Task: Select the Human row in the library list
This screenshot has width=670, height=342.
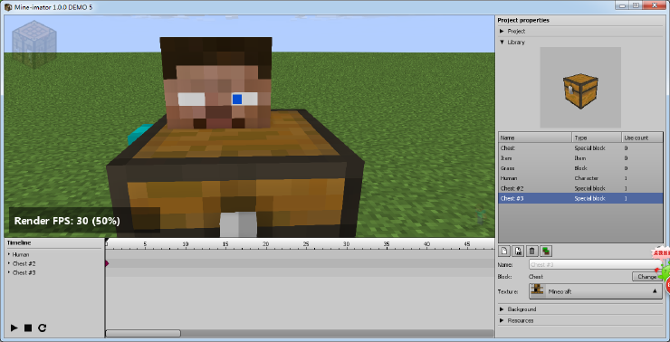Action: 580,178
